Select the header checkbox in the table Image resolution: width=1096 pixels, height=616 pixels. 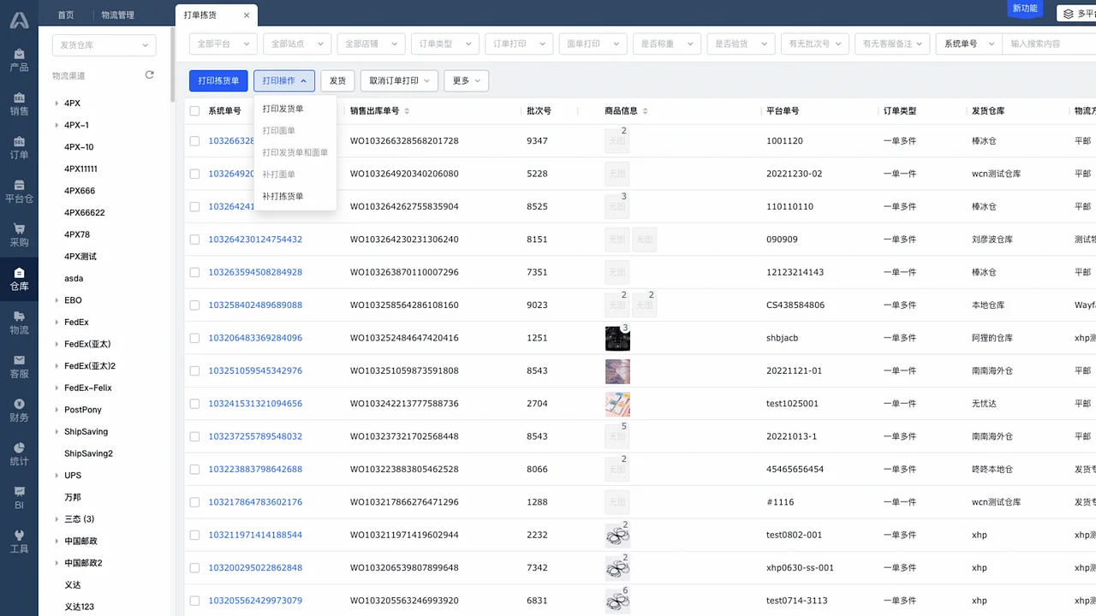pos(194,110)
